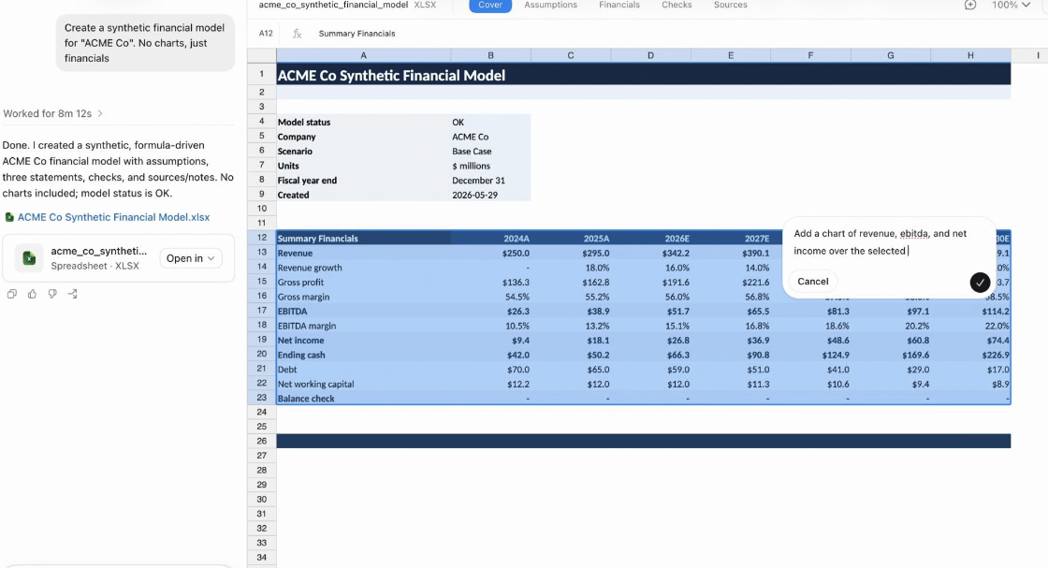Select row 26 header
Screen dimensions: 1048x568
coord(261,441)
